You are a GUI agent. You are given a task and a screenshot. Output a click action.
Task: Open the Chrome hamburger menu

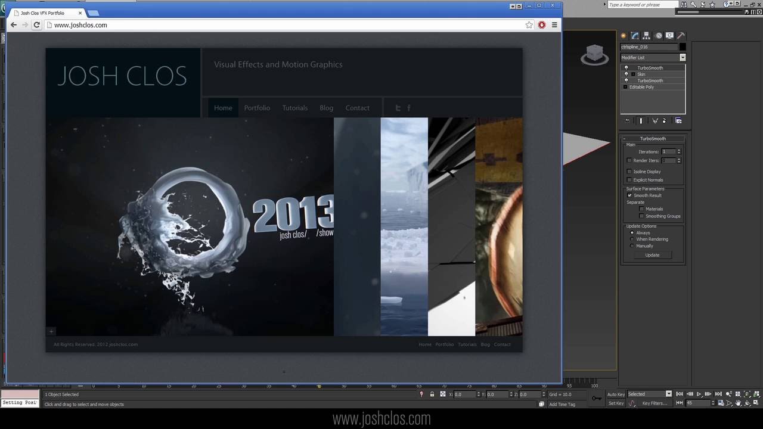[554, 25]
